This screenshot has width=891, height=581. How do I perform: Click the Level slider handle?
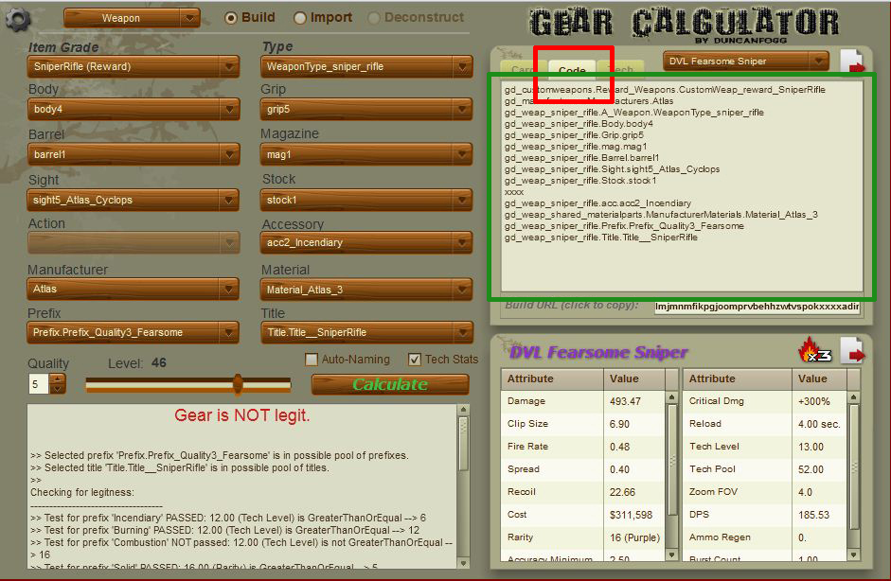238,384
